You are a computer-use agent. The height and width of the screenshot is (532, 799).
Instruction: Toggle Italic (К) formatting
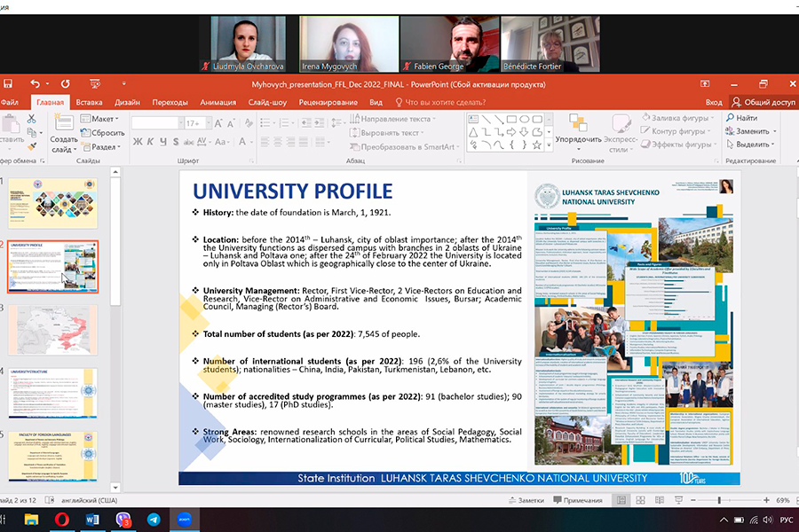coord(150,142)
